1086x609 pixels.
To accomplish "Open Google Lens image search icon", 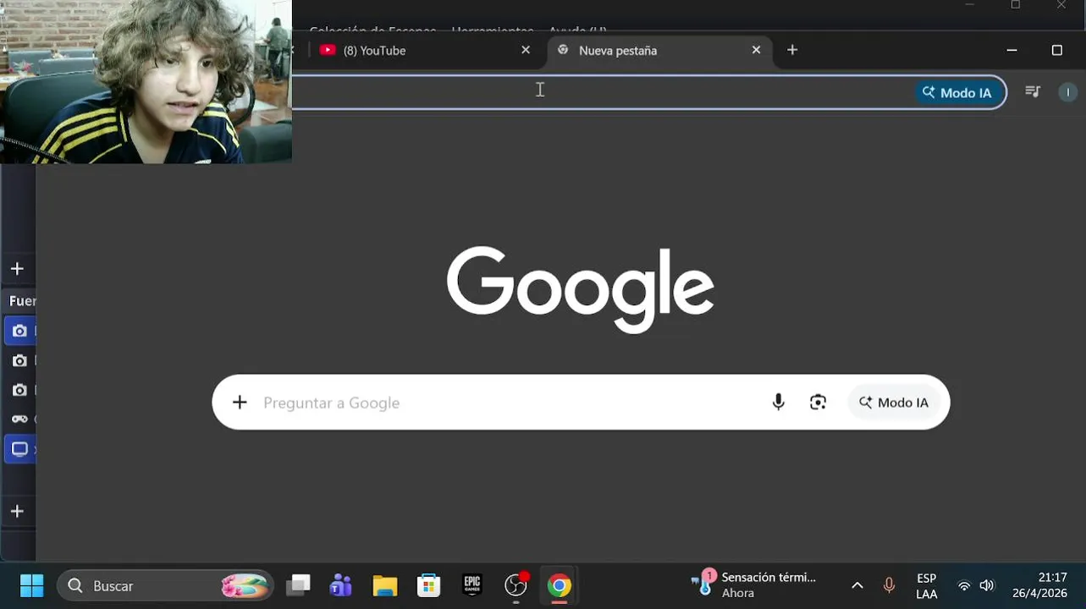I will [818, 403].
